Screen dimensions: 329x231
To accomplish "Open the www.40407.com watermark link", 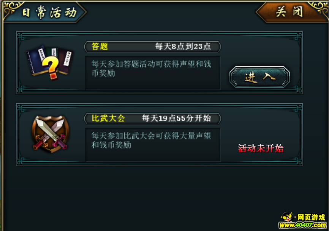I will pyautogui.click(x=302, y=225).
